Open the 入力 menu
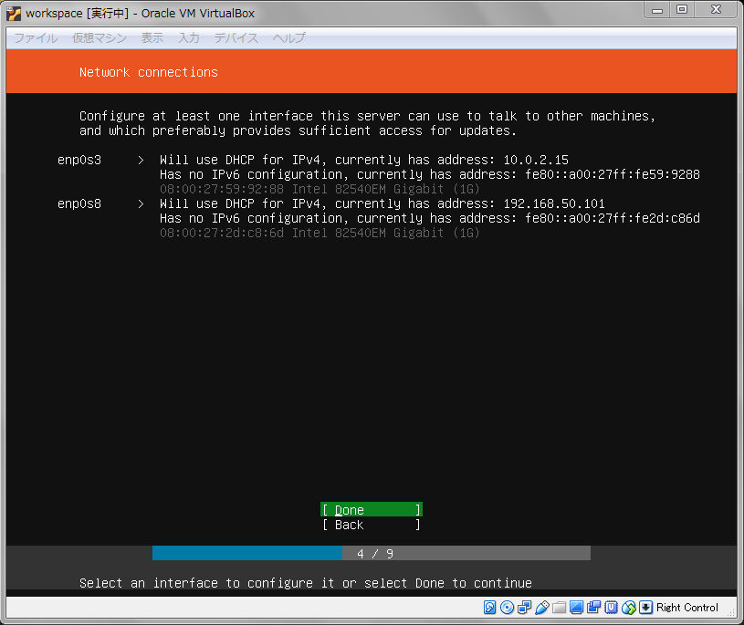Viewport: 744px width, 625px height. click(x=189, y=38)
